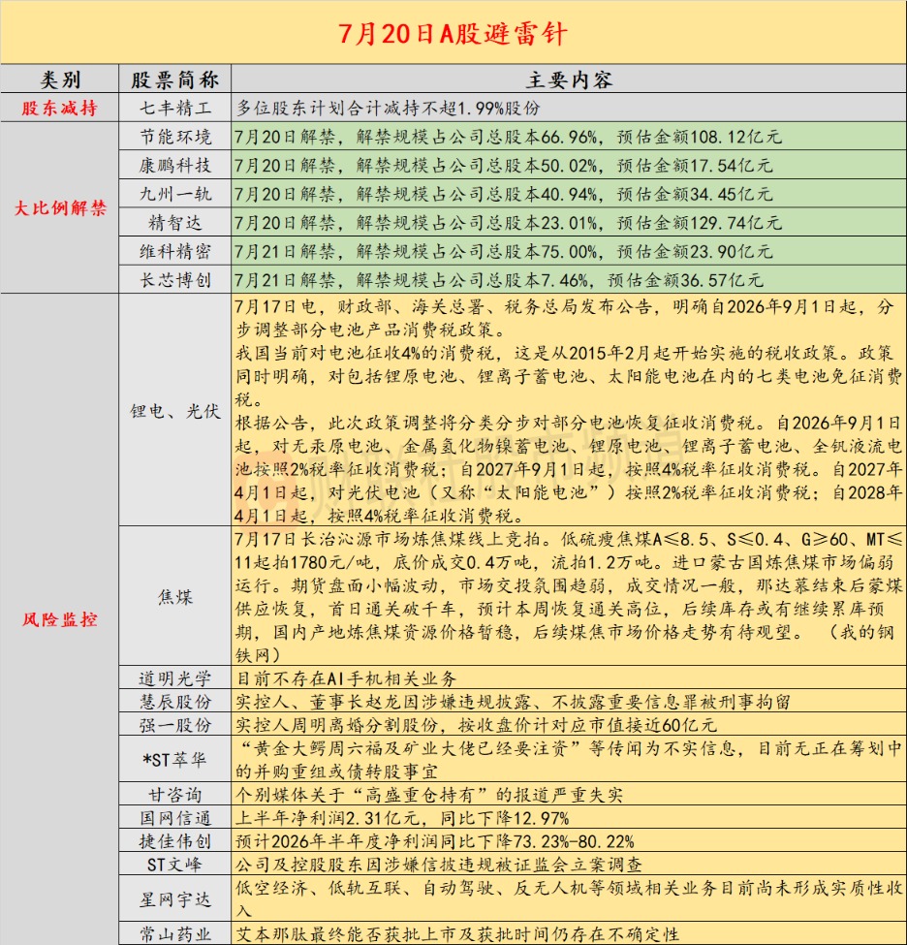907x945 pixels.
Task: Click the title 7月20日A股避雷针
Action: (x=453, y=33)
